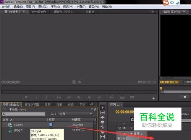Image resolution: width=191 pixels, height=140 pixels.
Task: Go to In point in Source monitor
Action: [59, 97]
